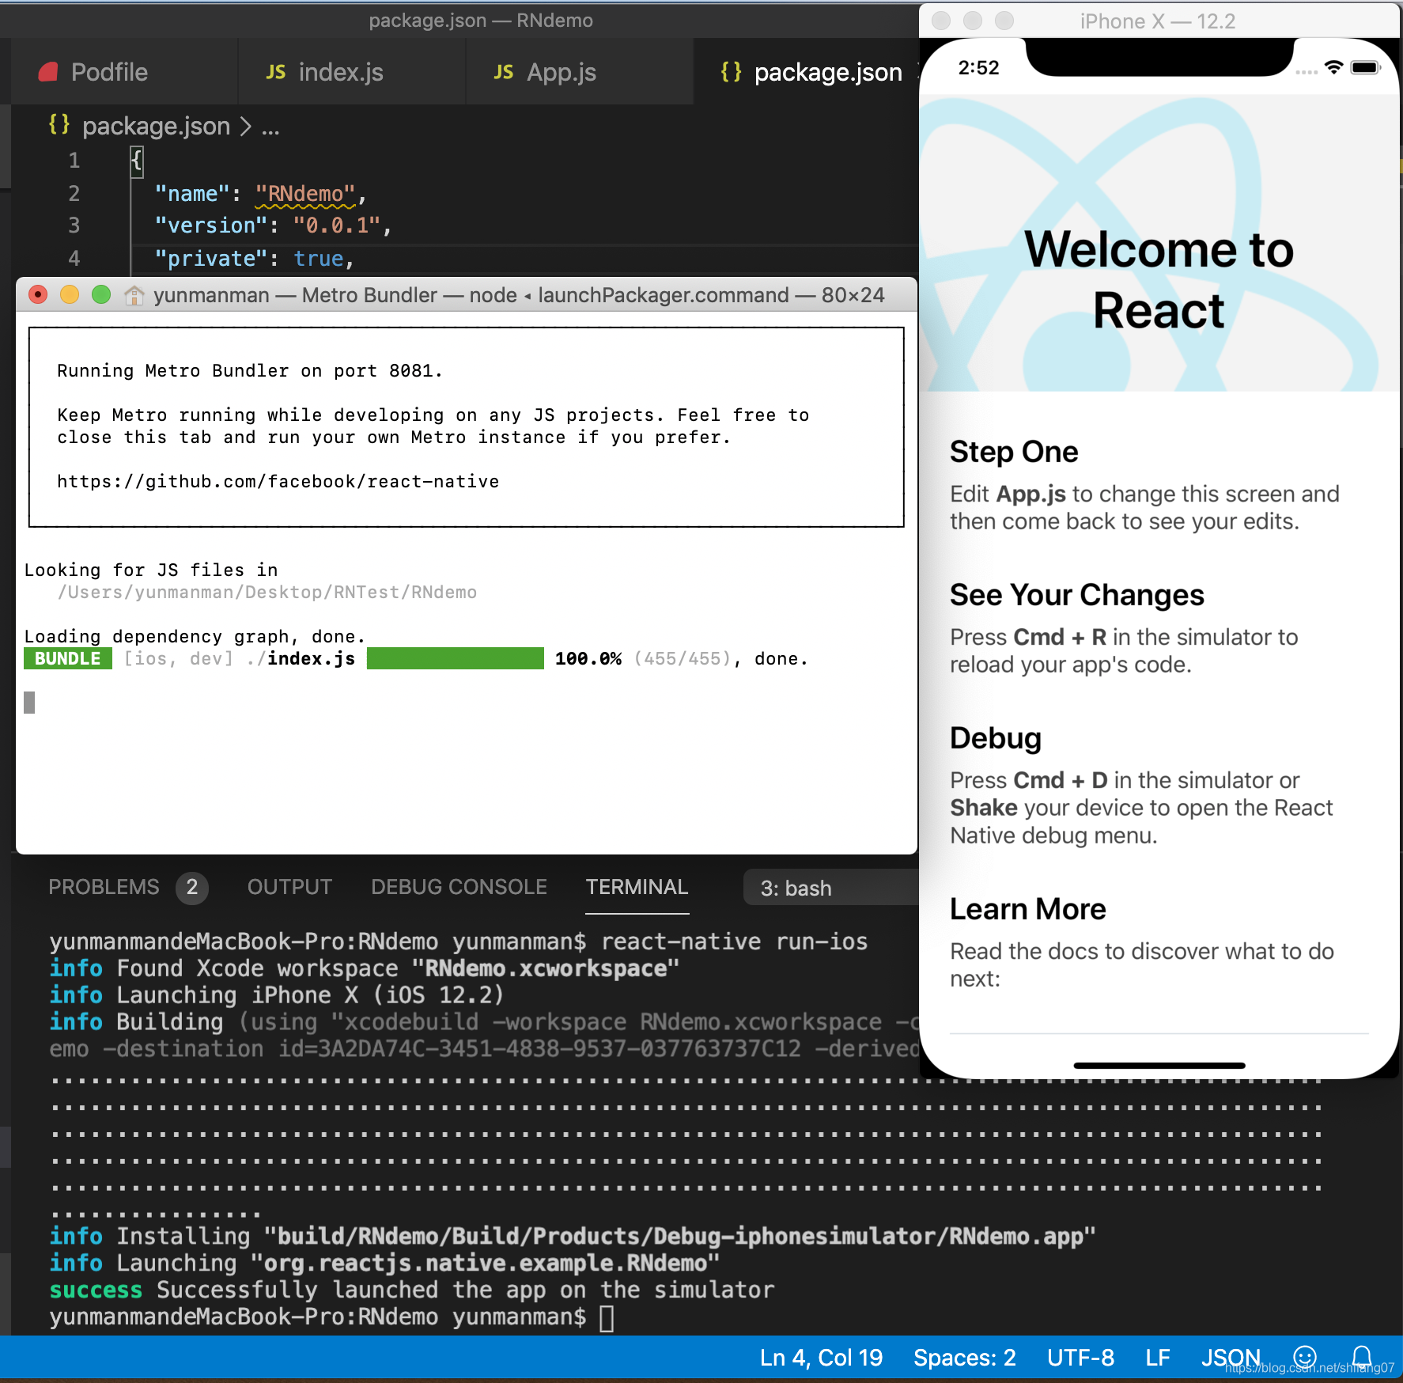Change the file encoding UTF-8
Image resolution: width=1403 pixels, height=1383 pixels.
1080,1358
